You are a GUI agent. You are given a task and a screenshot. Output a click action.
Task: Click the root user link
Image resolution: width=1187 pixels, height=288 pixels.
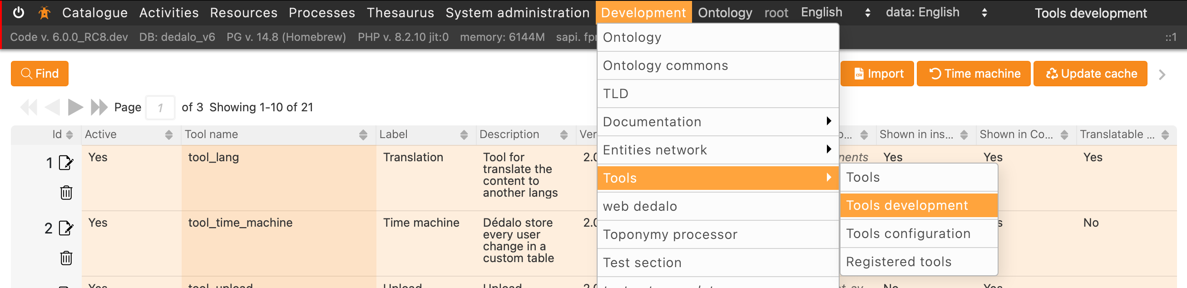(x=776, y=12)
